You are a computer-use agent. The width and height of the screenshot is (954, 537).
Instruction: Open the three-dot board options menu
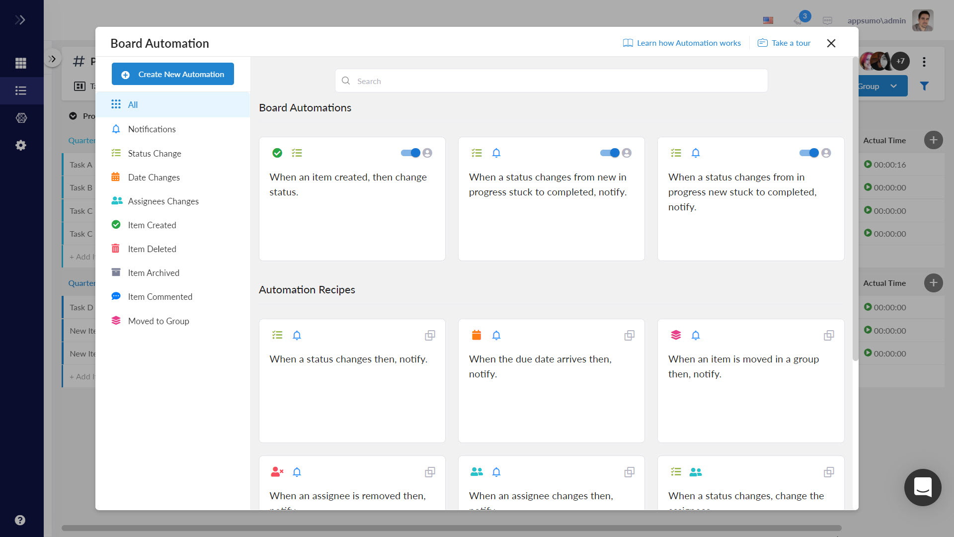pyautogui.click(x=924, y=62)
